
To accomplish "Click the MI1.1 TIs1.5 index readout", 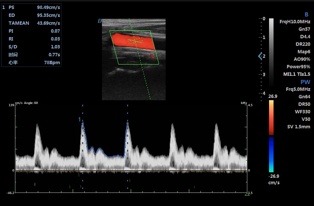I will click(x=297, y=74).
